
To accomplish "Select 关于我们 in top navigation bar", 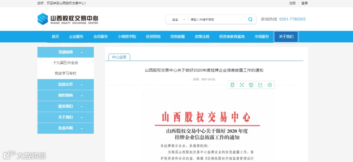I will coord(286,37).
